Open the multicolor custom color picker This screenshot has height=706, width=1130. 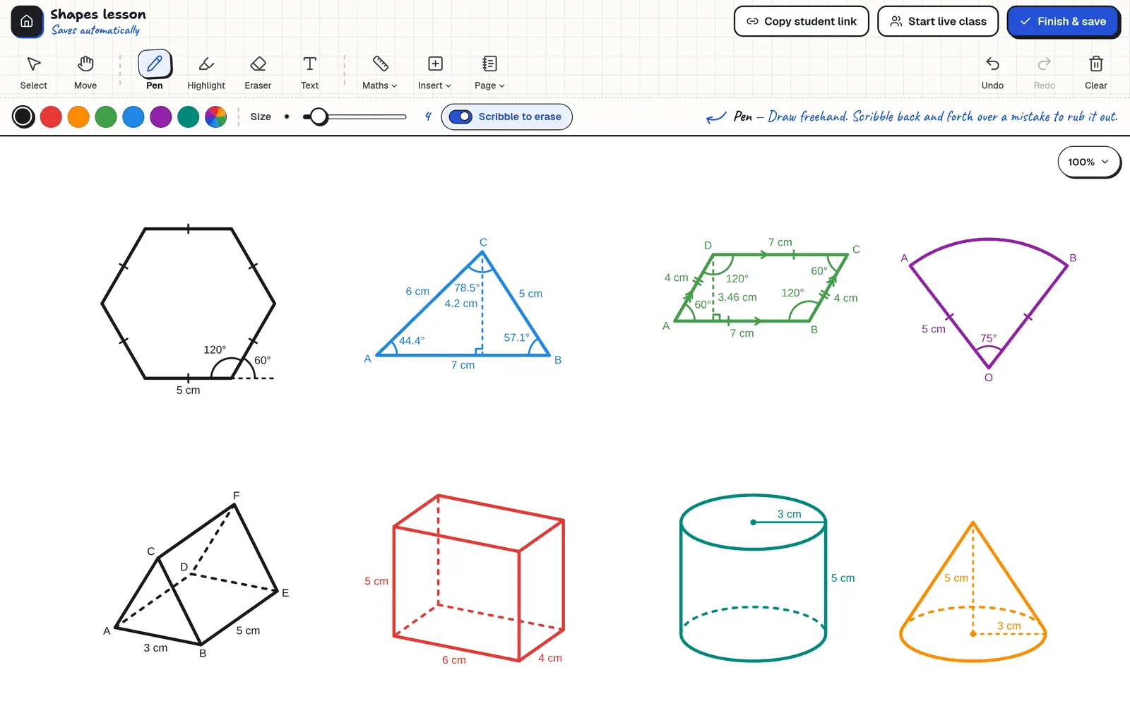click(x=216, y=116)
